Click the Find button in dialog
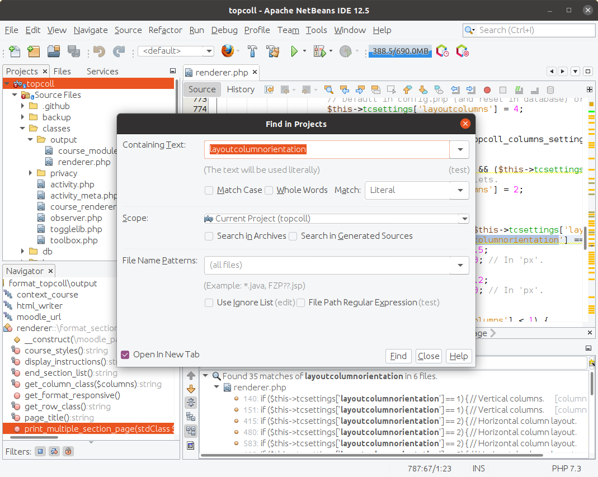 tap(398, 356)
